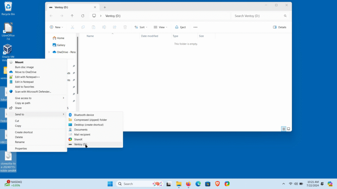Open the See more ellipsis menu
The height and width of the screenshot is (189, 337).
coord(195,27)
